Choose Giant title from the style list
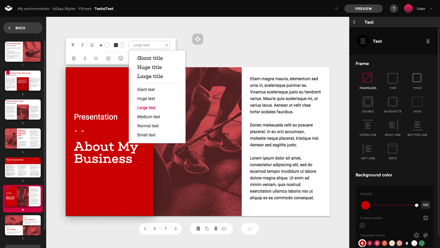Screen dimensions: 440x248 coord(150,58)
